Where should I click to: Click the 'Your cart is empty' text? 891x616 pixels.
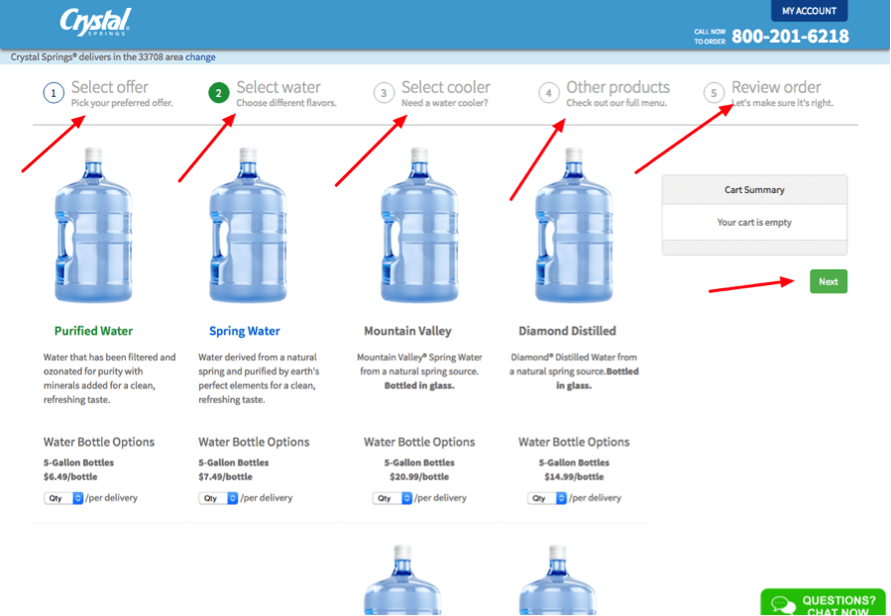pyautogui.click(x=754, y=223)
